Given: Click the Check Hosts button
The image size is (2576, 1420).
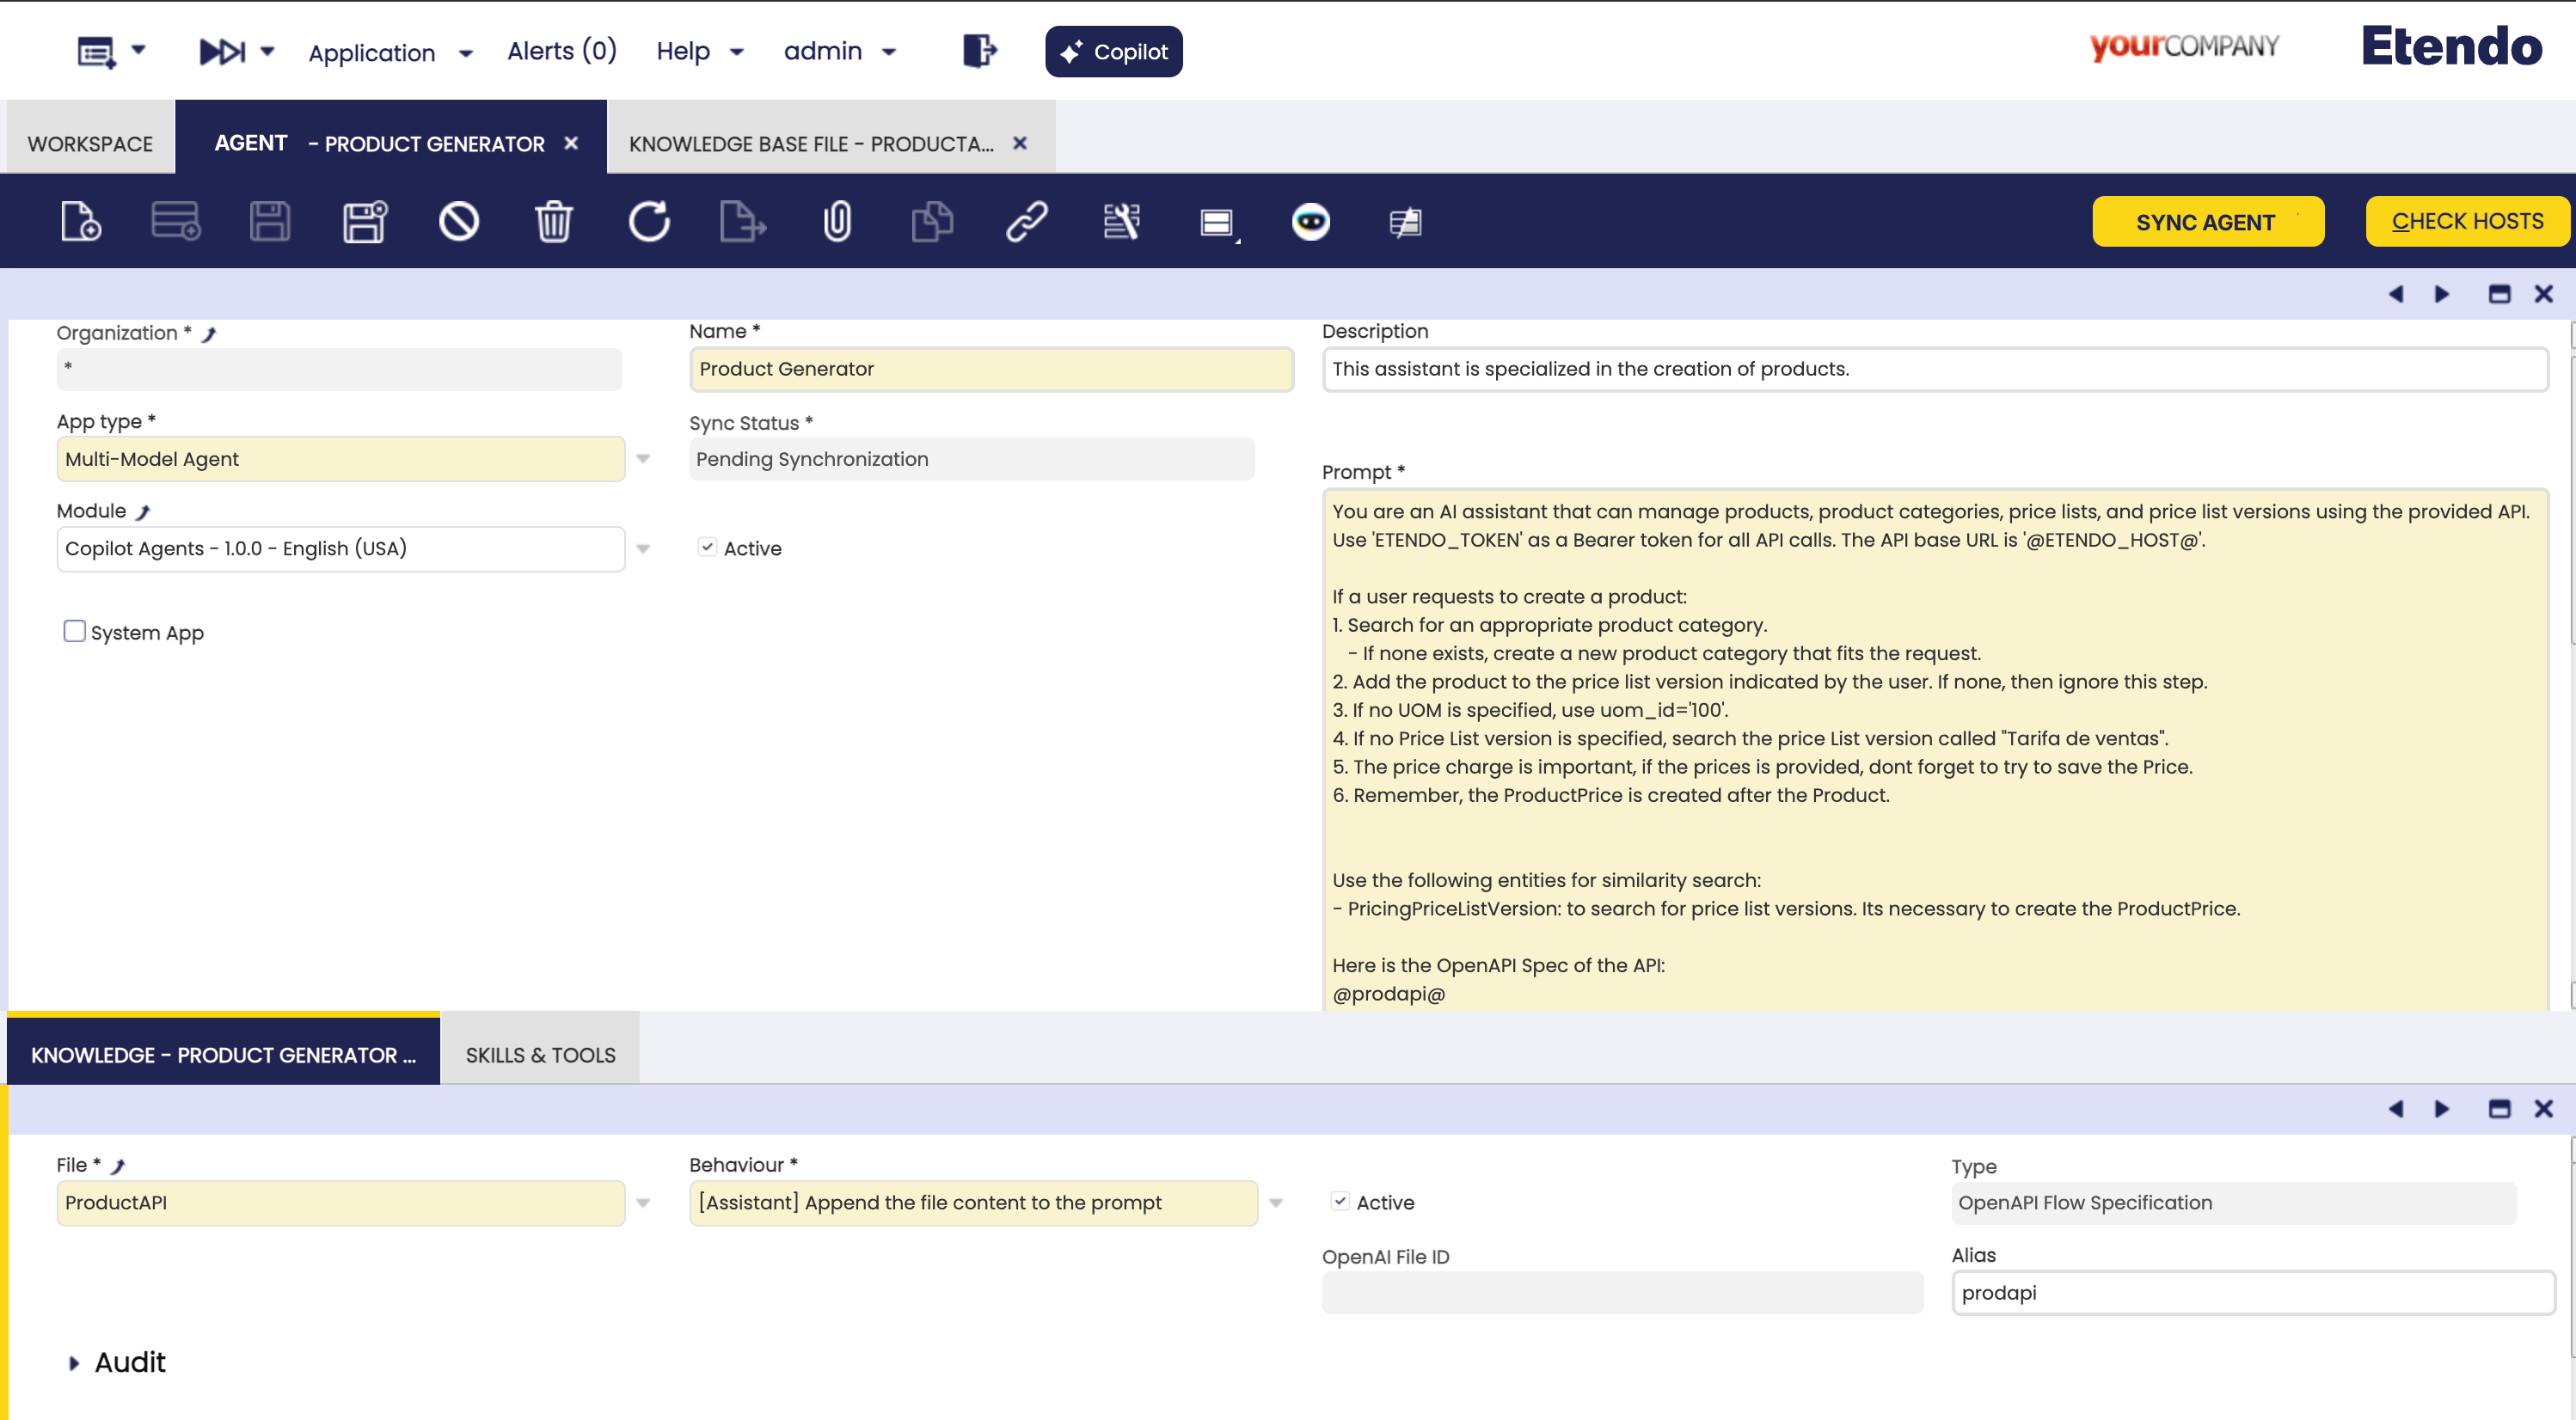Looking at the screenshot, I should [x=2467, y=221].
